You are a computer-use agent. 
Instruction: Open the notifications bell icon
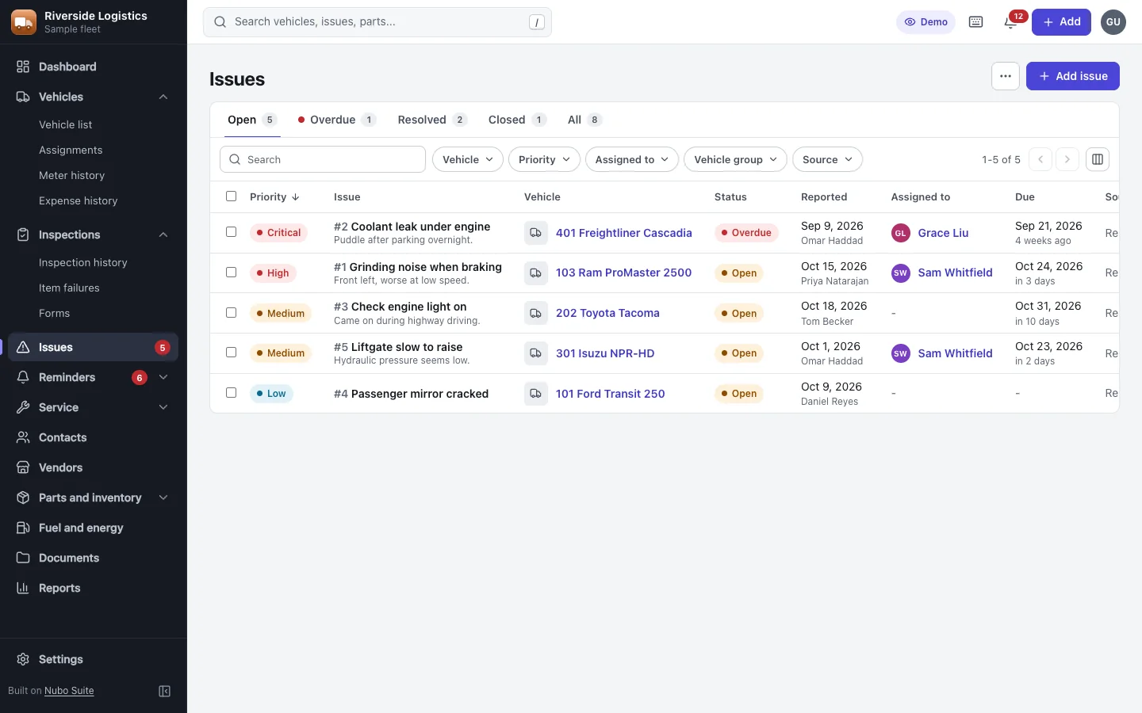1010,22
